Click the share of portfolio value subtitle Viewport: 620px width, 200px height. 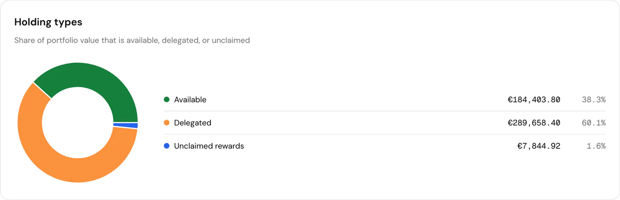coord(132,40)
